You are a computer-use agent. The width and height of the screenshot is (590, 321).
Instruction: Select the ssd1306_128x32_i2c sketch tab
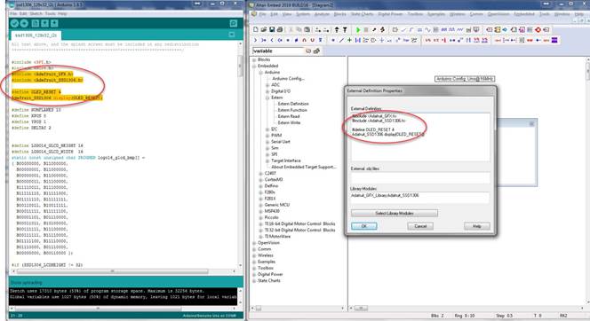point(36,35)
